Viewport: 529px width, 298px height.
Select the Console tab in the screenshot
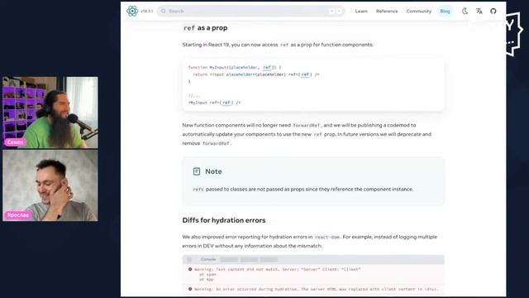pos(208,259)
